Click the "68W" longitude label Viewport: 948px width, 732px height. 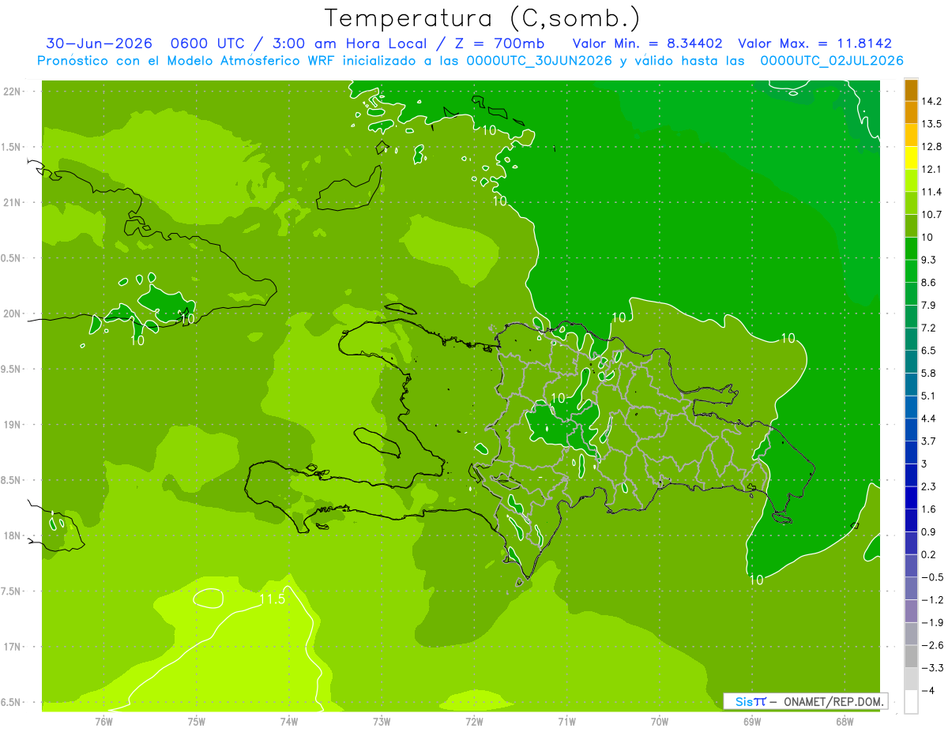[x=845, y=721]
